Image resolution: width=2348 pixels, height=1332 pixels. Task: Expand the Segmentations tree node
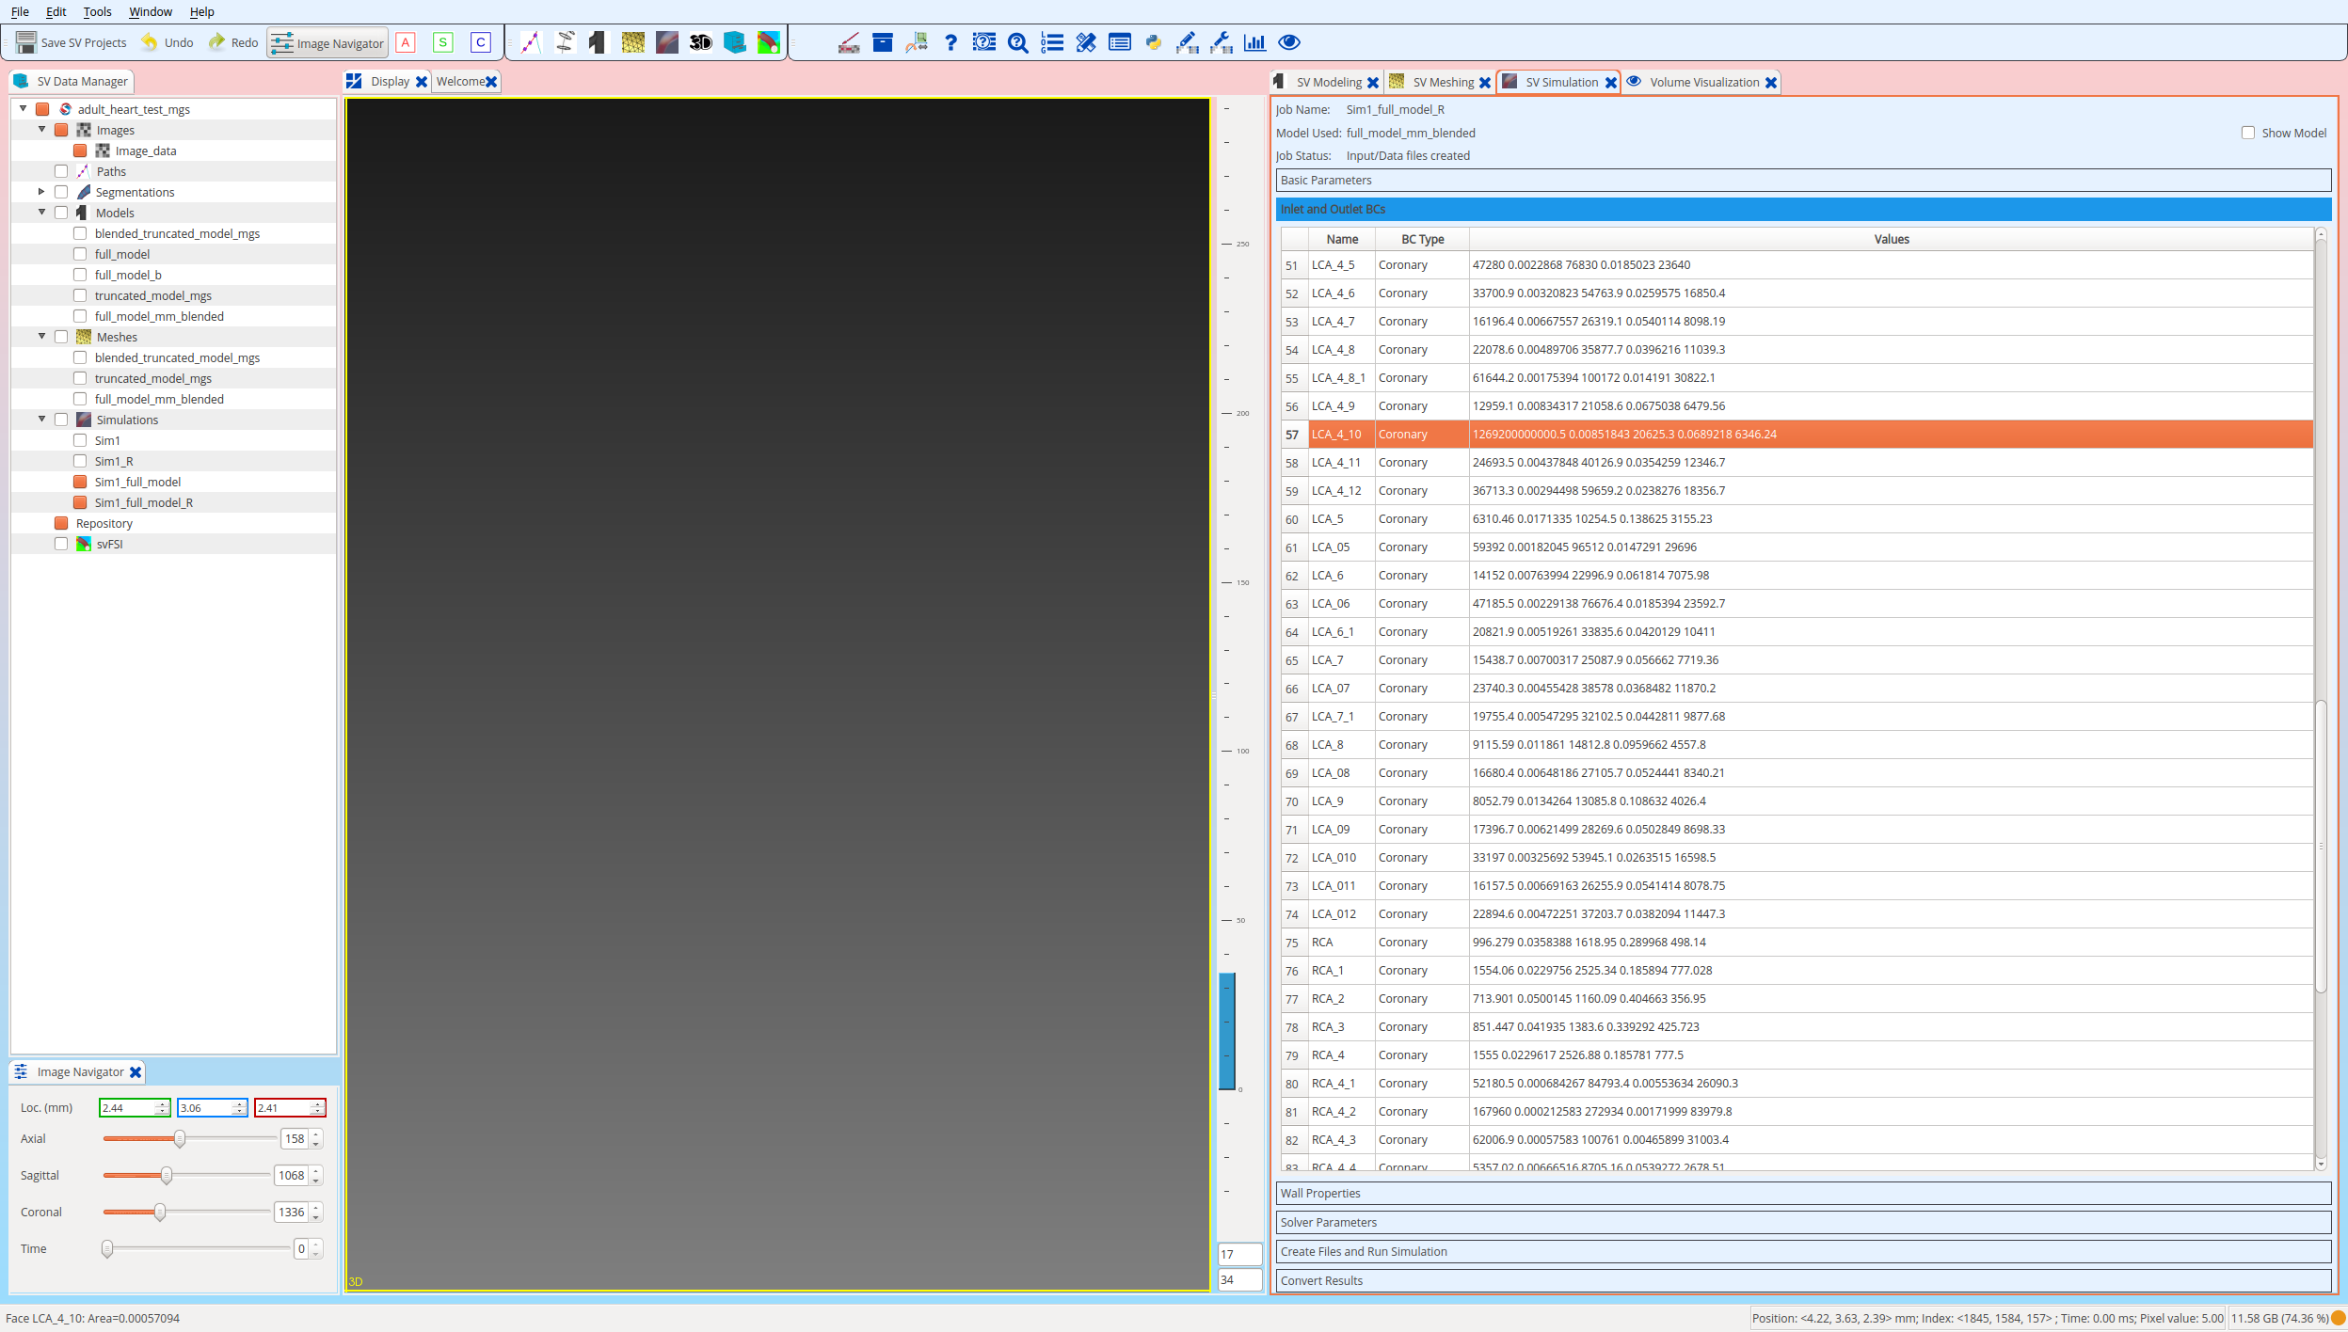tap(41, 191)
